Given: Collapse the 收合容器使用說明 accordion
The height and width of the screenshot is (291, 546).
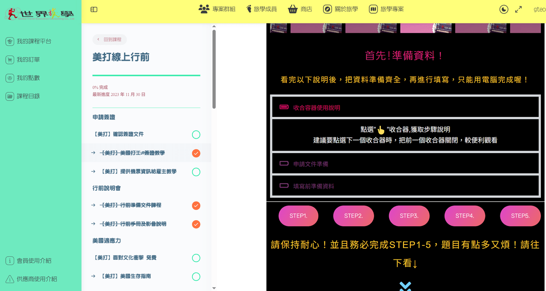Looking at the screenshot, I should point(405,108).
